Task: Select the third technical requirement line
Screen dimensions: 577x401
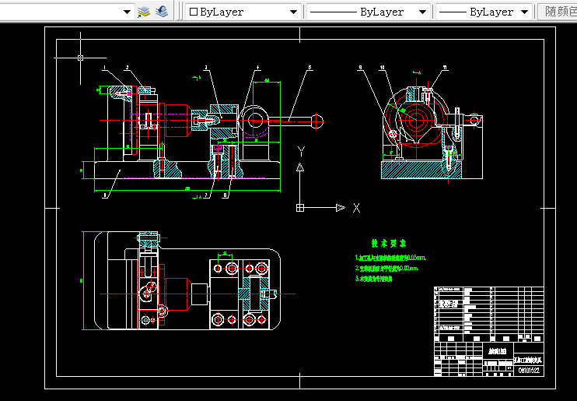Action: (374, 279)
